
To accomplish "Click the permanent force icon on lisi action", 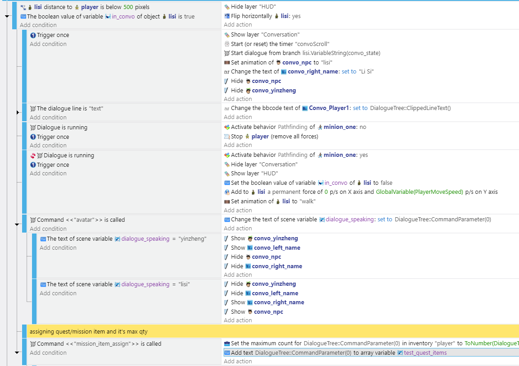I will pyautogui.click(x=226, y=192).
